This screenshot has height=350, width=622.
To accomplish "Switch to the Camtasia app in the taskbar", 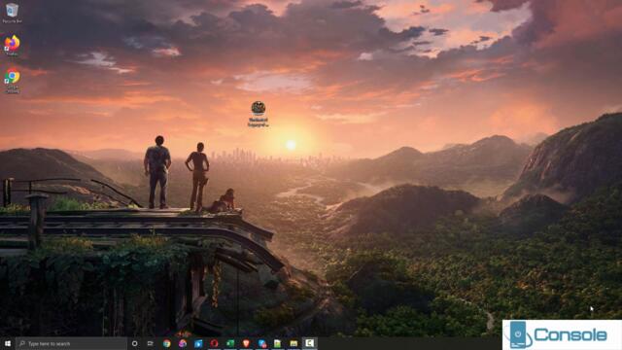I will click(x=309, y=343).
